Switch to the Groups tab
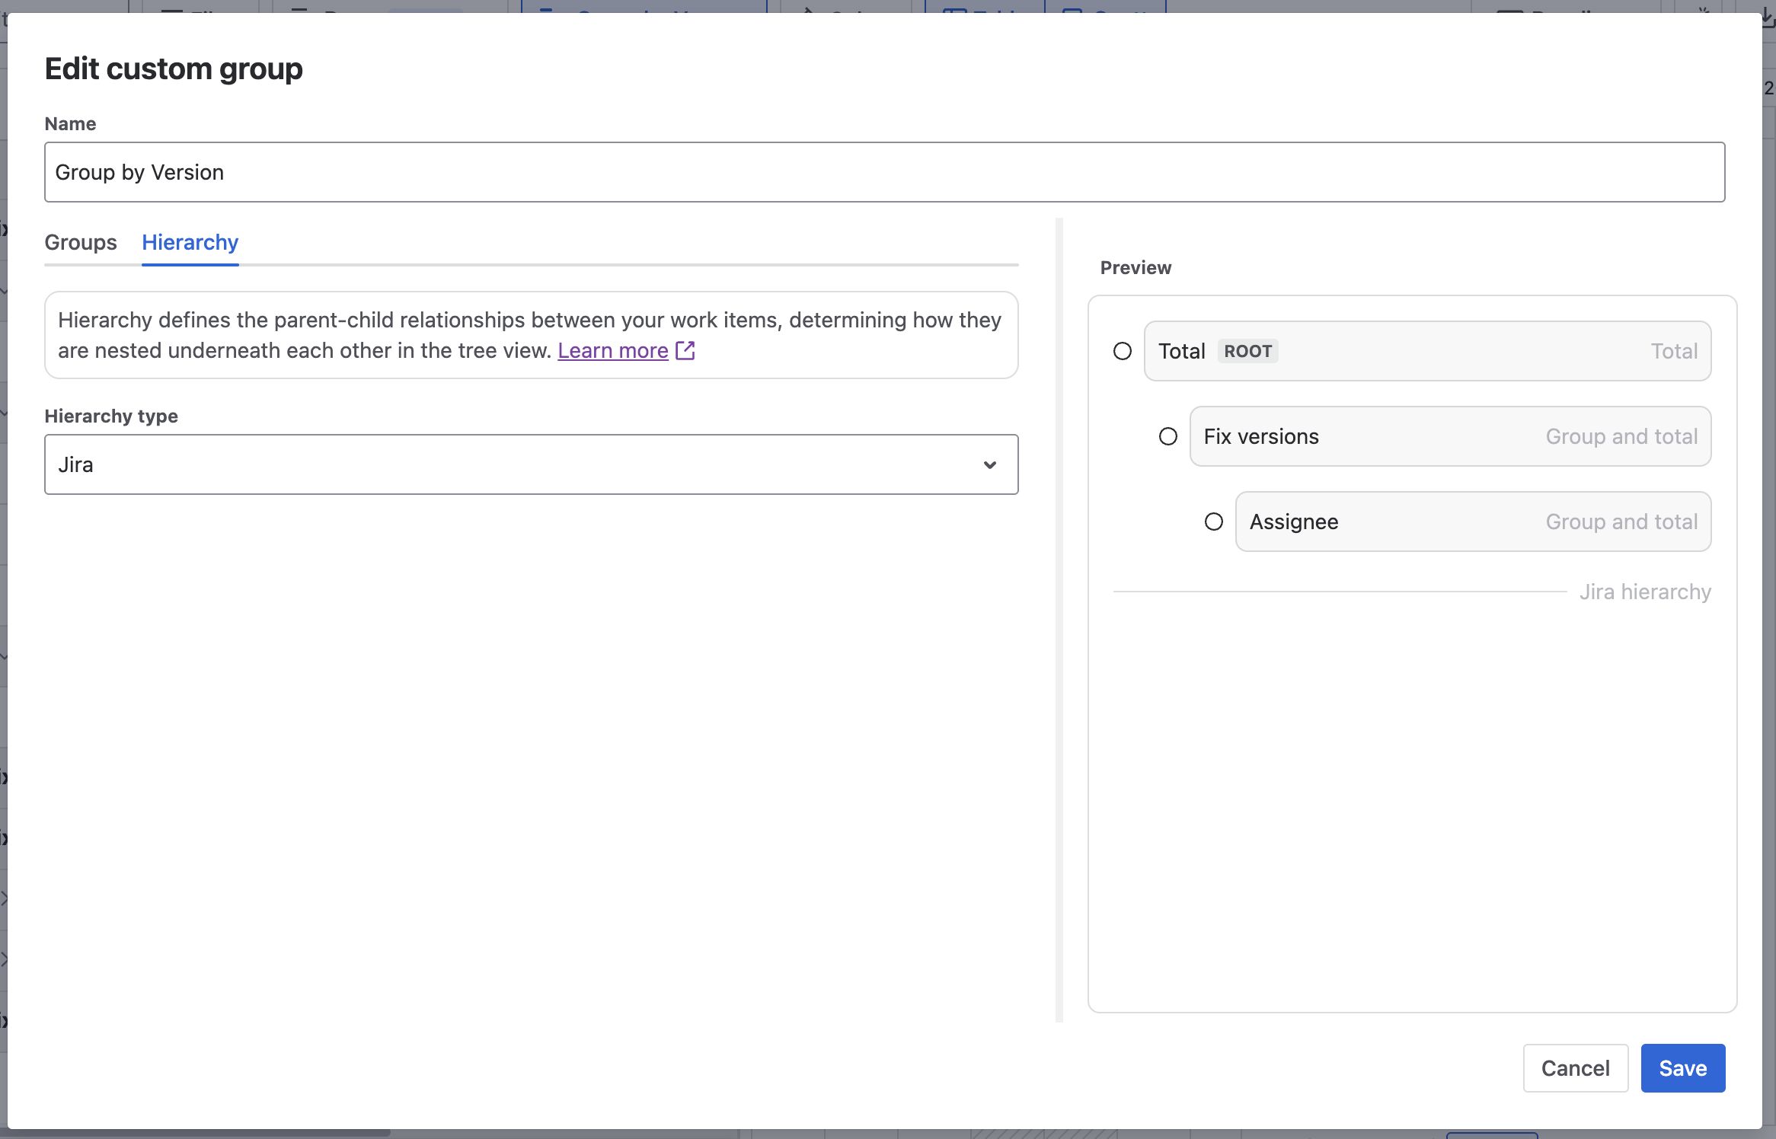This screenshot has width=1776, height=1139. (x=81, y=242)
